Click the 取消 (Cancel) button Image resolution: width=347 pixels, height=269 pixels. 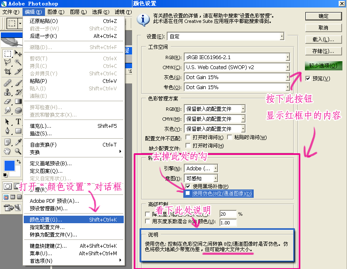323,28
